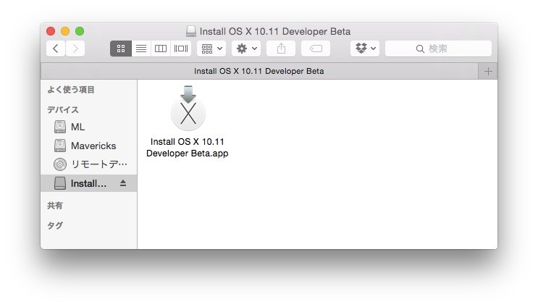The width and height of the screenshot is (538, 307).
Task: Click the Edit Tags toolbar button
Action: [316, 49]
